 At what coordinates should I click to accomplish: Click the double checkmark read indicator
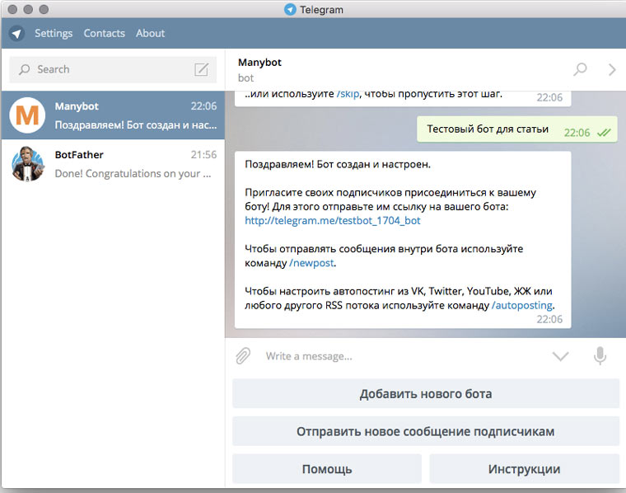[x=604, y=133]
